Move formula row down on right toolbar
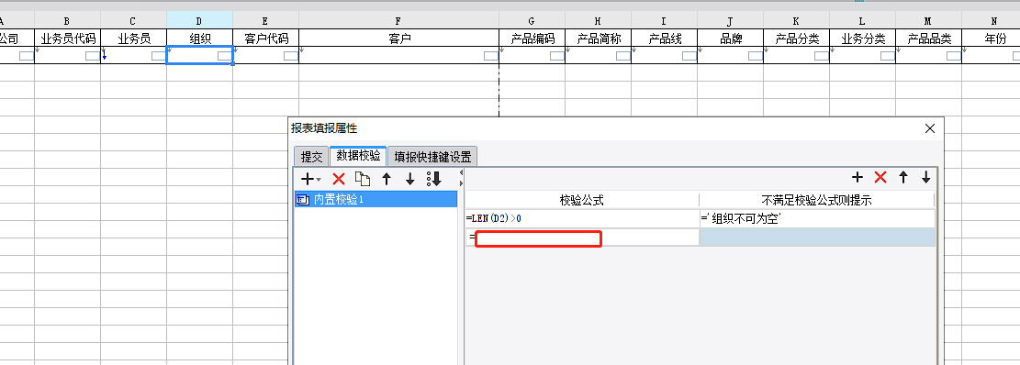This screenshot has width=1020, height=365. [x=925, y=177]
